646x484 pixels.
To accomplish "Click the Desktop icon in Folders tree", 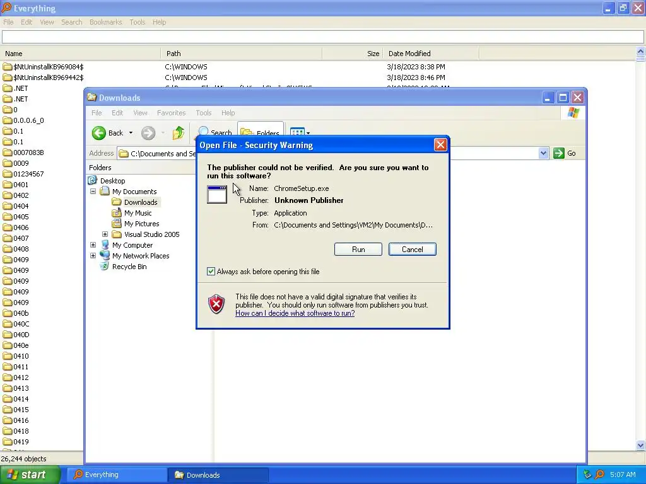I will click(93, 181).
